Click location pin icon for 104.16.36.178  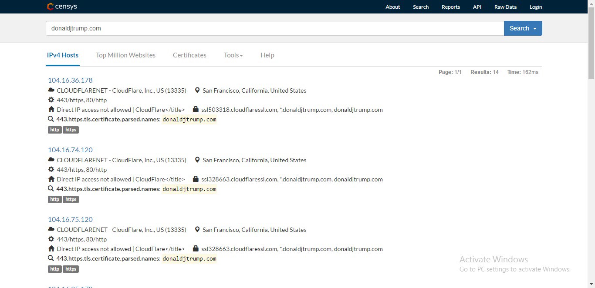coord(197,90)
